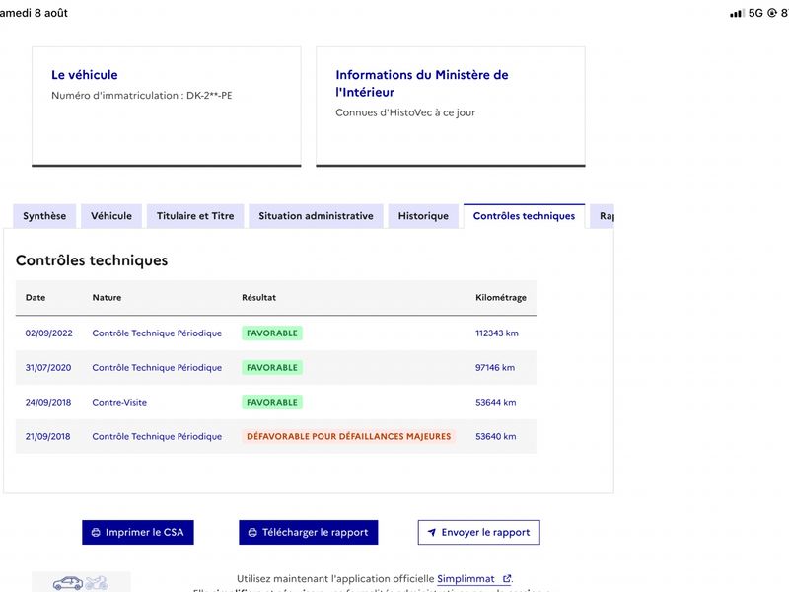Screen dimensions: 789x592
Task: Select the date 02/09/2022
Action: 48,333
